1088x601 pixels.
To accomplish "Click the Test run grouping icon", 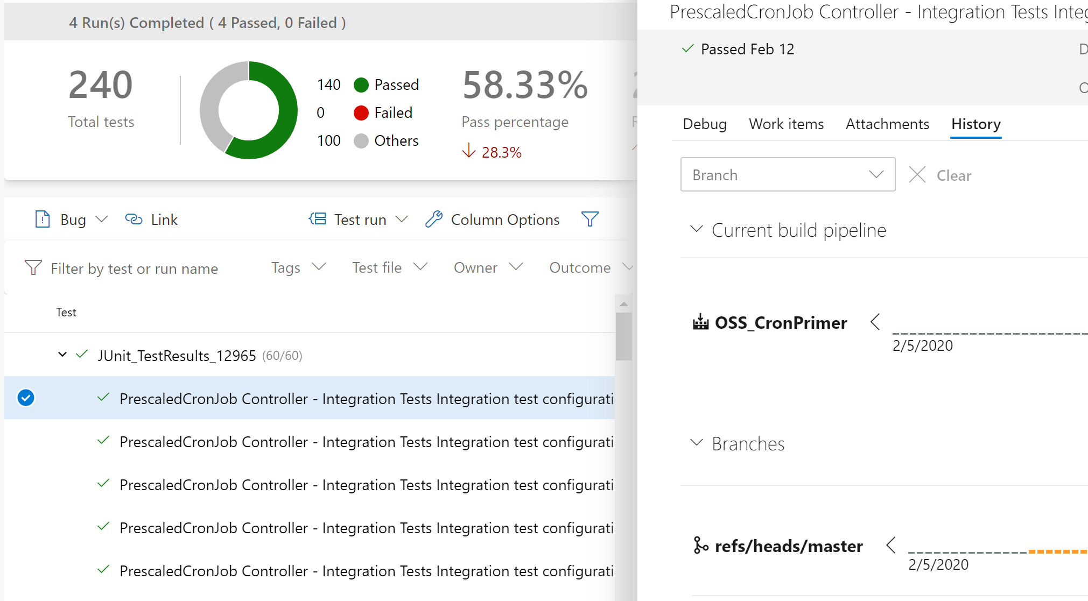I will tap(318, 219).
